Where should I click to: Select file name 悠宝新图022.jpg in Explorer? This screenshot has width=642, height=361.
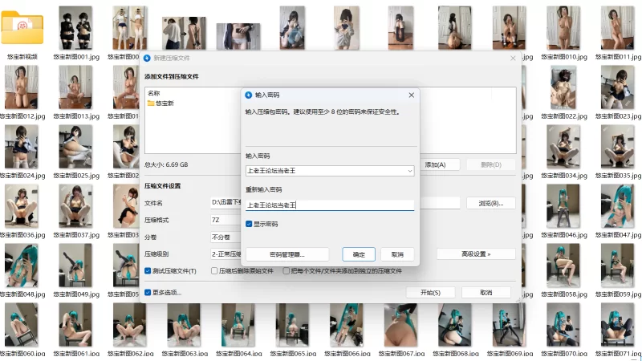click(x=564, y=116)
